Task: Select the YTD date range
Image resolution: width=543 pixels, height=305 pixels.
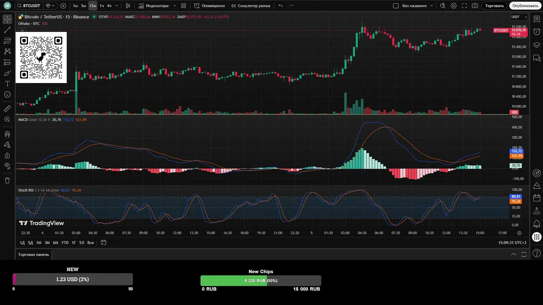Action: click(65, 243)
